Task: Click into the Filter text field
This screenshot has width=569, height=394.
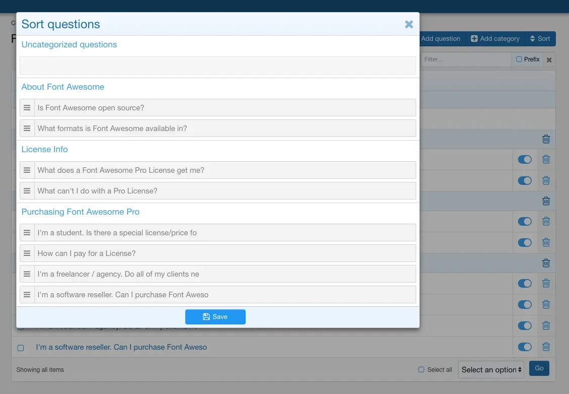Action: click(x=466, y=59)
